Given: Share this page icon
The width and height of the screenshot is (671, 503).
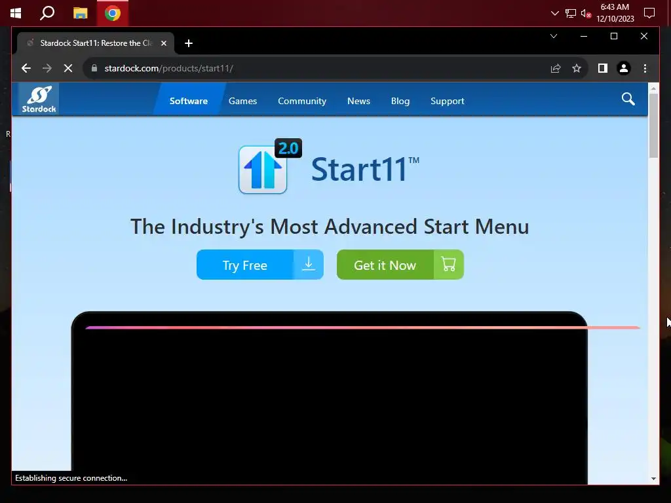Looking at the screenshot, I should click(x=556, y=68).
